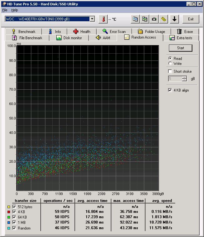Click the black down-arrow minimize-to-tray icon
The height and width of the screenshot is (237, 204).
pos(174,19)
